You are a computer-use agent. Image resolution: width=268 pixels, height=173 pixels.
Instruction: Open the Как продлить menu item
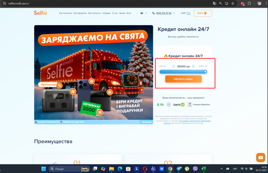tap(80, 13)
